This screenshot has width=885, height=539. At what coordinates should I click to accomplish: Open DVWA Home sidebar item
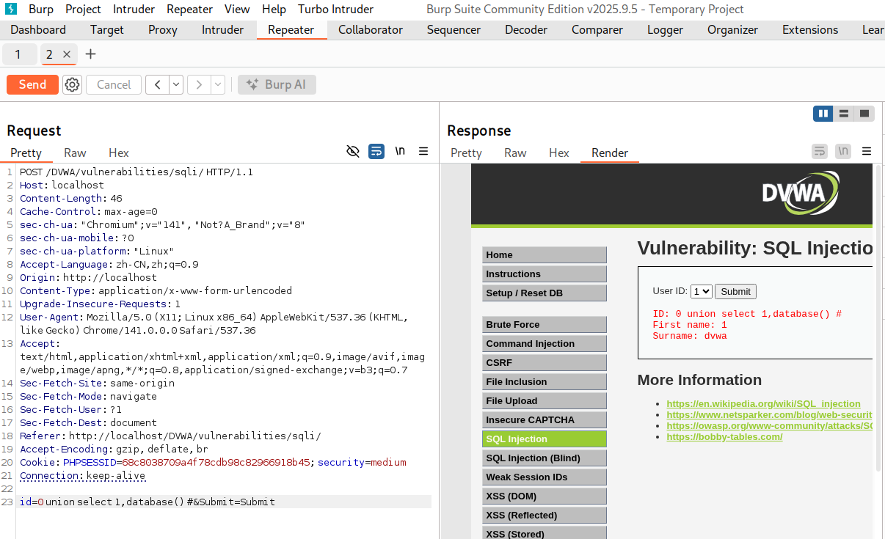(545, 254)
